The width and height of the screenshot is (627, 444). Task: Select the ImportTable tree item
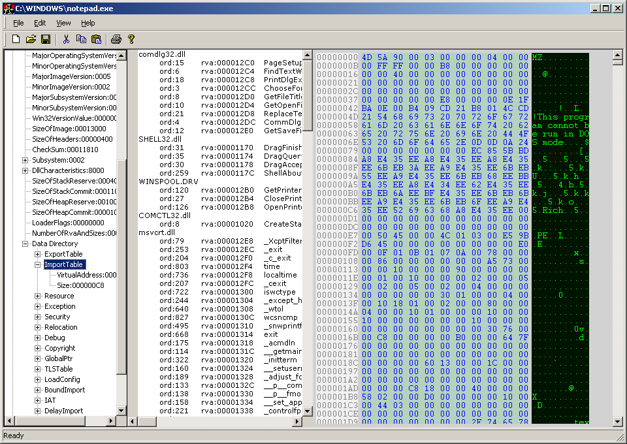pos(63,264)
